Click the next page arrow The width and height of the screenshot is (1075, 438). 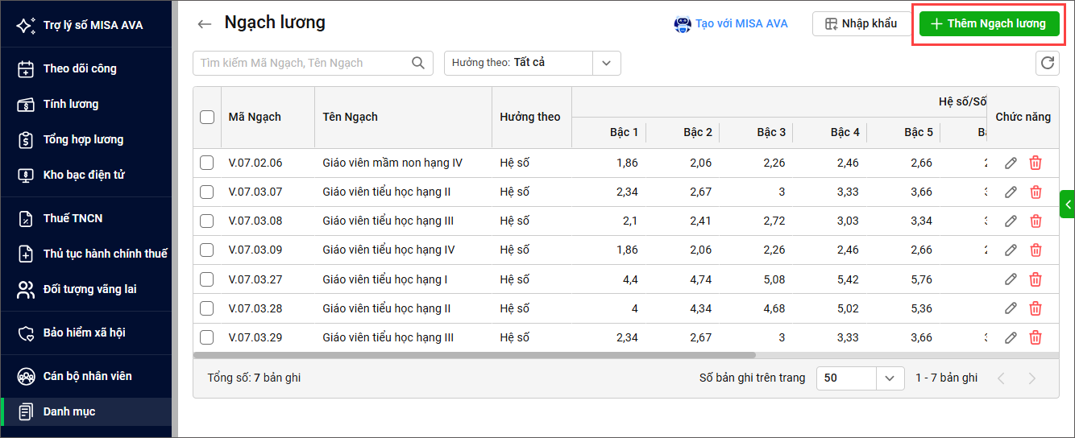[x=1031, y=378]
